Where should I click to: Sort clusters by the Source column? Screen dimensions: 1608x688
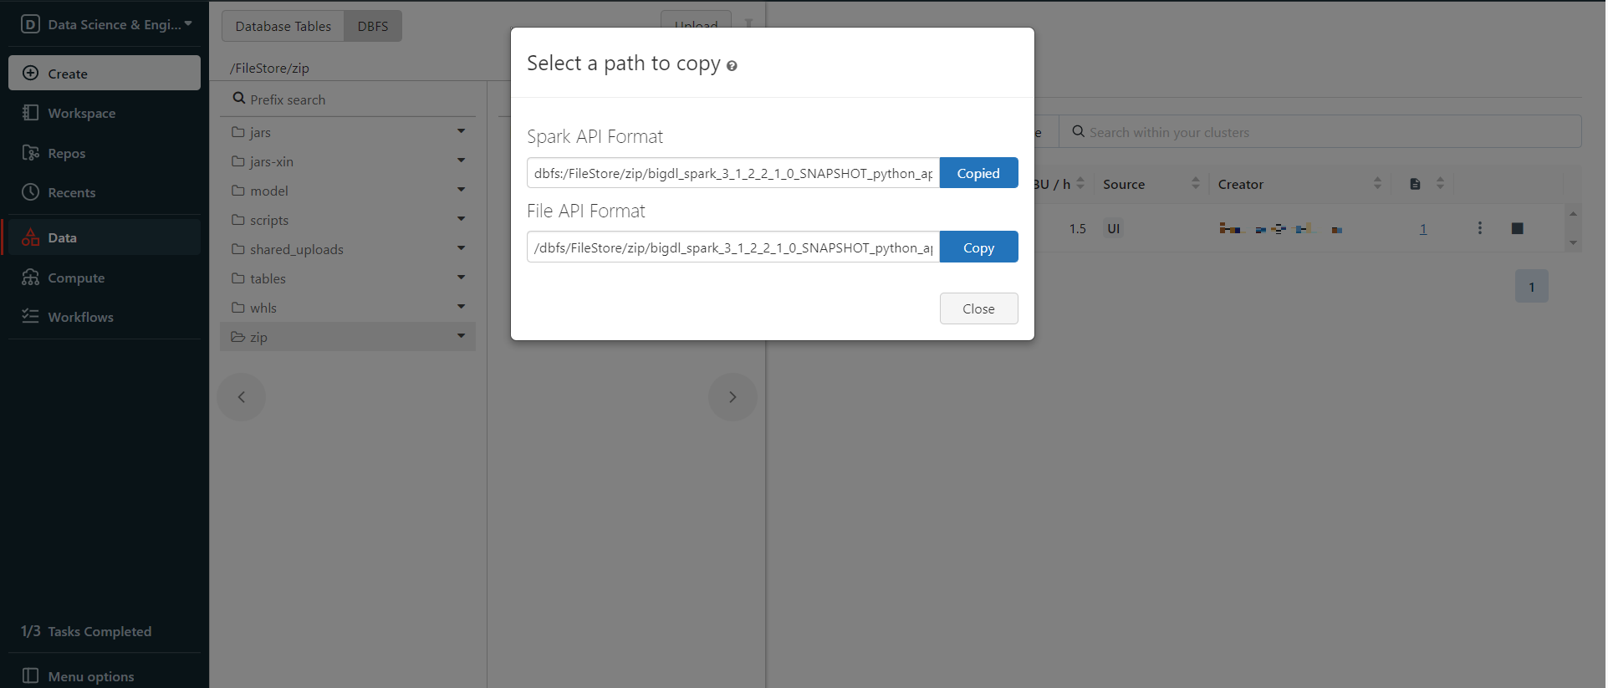click(1195, 184)
